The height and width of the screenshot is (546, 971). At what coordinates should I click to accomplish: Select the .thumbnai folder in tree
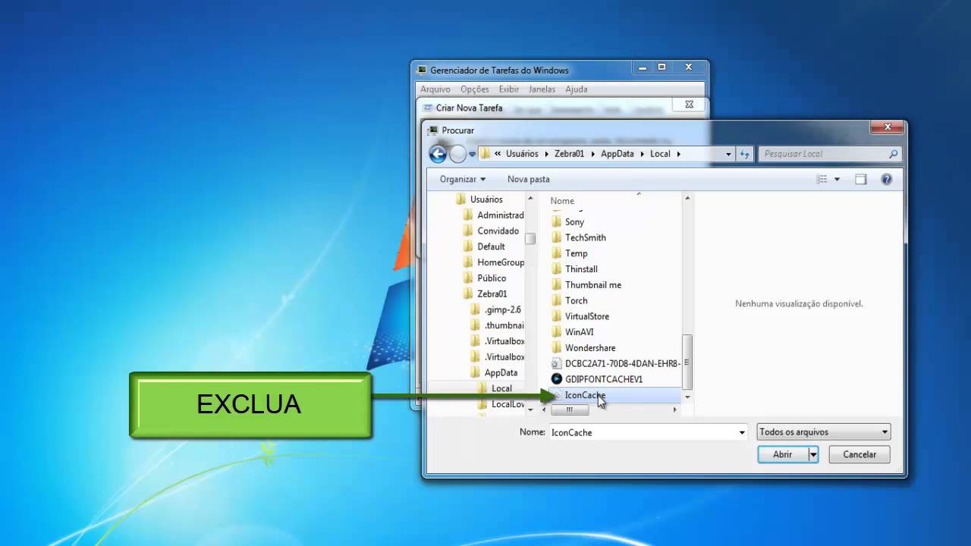[x=504, y=326]
